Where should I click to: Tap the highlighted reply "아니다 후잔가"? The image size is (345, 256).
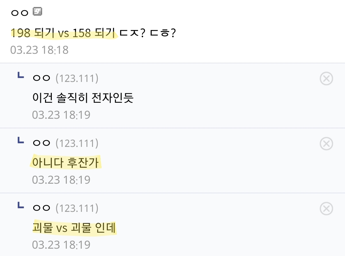click(67, 163)
